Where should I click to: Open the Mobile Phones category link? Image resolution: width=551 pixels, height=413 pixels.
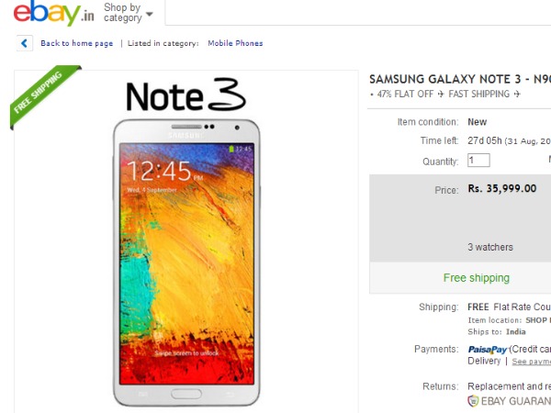click(x=235, y=43)
